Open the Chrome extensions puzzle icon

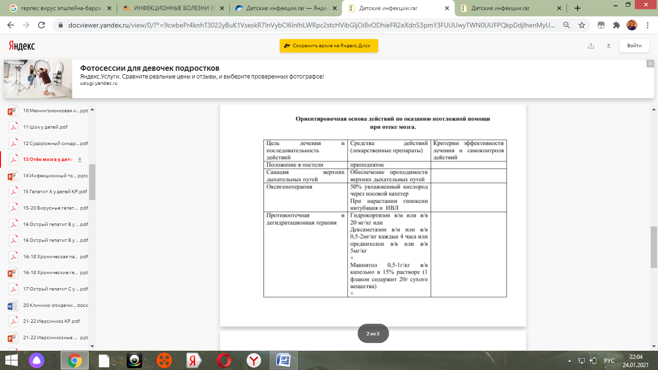616,25
